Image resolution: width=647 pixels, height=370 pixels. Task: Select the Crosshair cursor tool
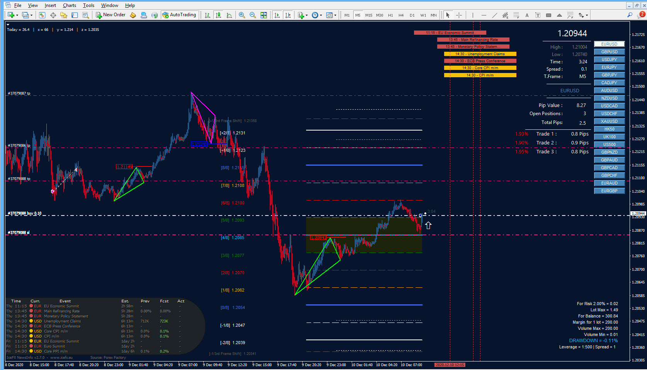459,15
